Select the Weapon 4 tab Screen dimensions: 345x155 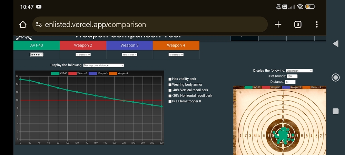[x=176, y=45]
